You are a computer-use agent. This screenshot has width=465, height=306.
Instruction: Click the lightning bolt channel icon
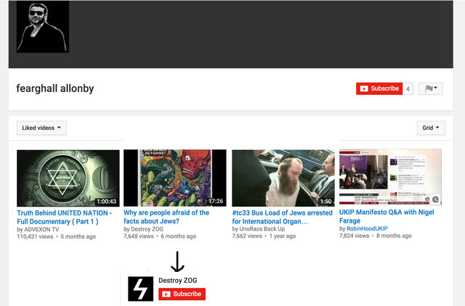[x=140, y=289]
